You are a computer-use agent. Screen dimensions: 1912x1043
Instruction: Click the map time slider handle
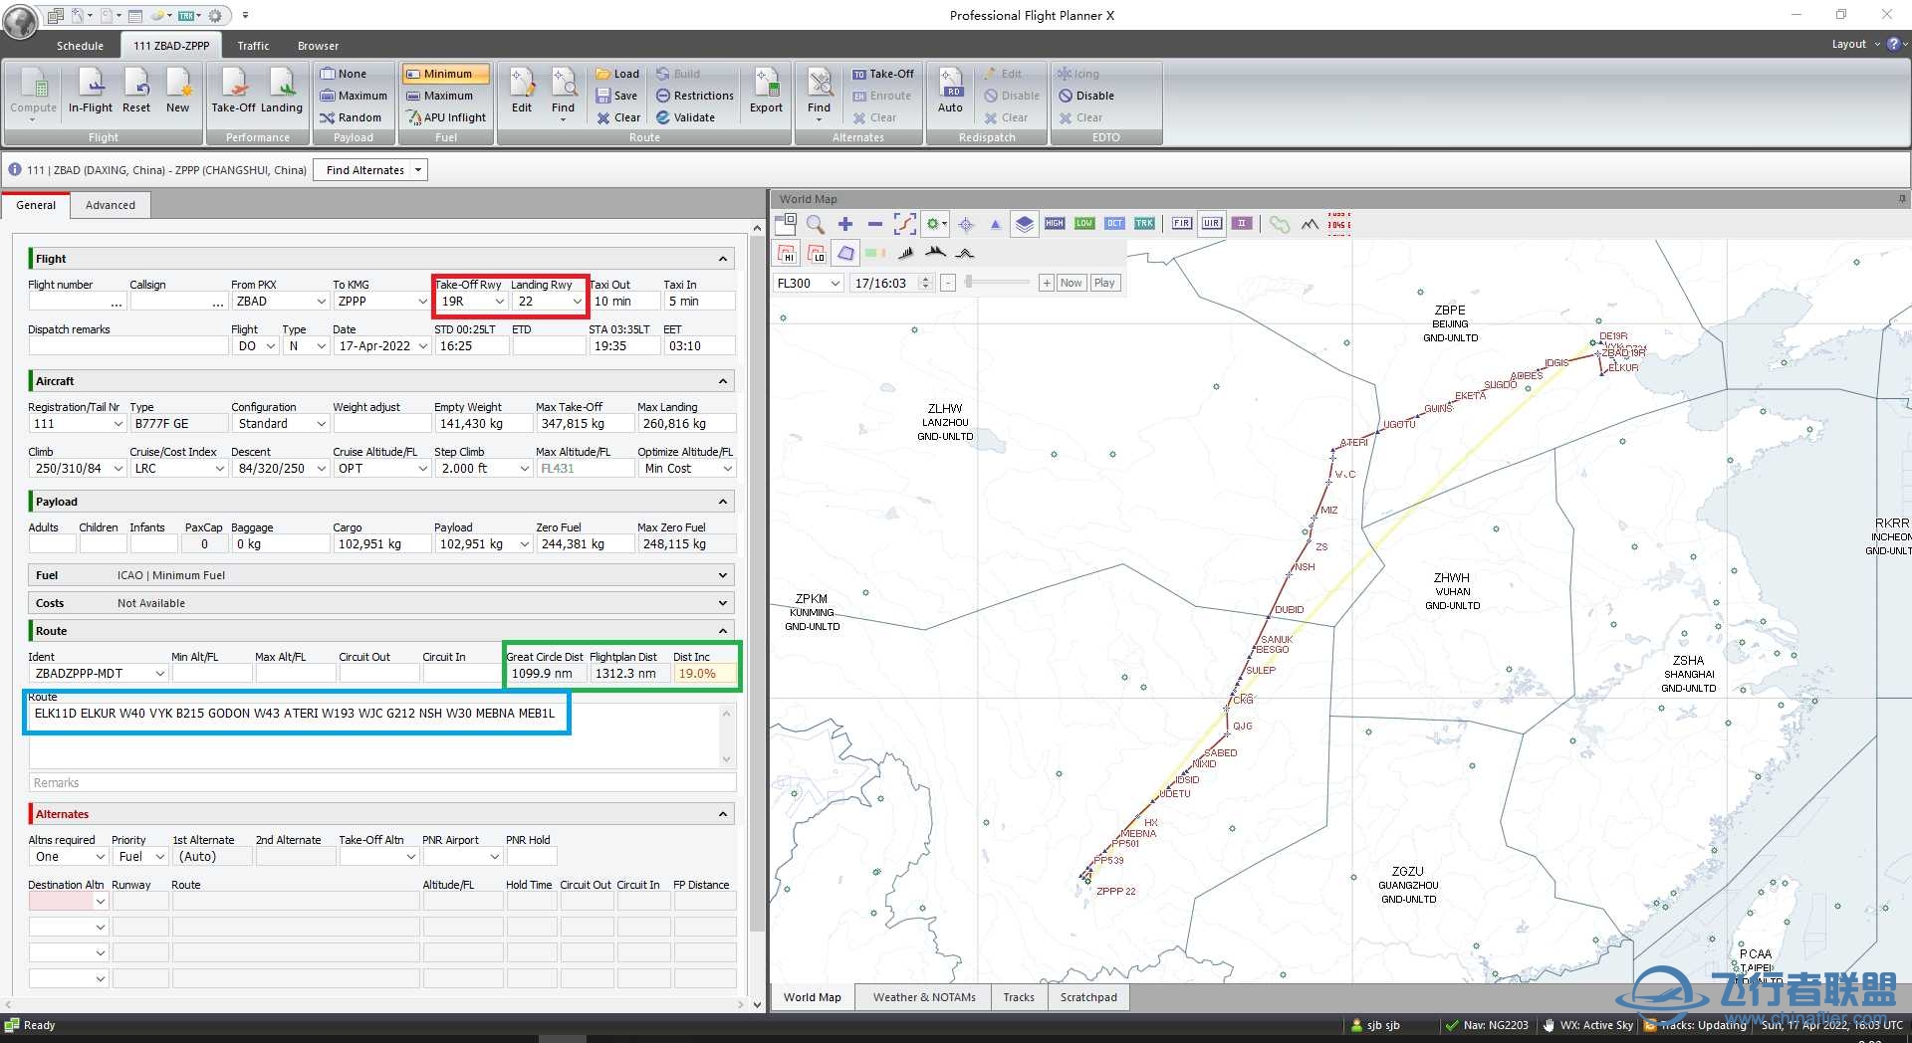[968, 283]
